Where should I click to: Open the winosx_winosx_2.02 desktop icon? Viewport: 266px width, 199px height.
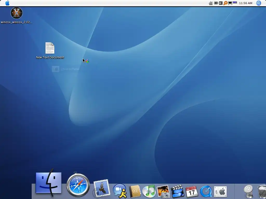pyautogui.click(x=17, y=13)
